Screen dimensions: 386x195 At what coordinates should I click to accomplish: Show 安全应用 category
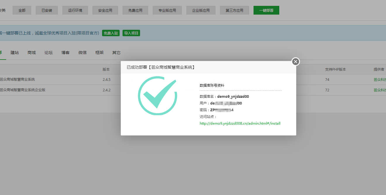click(105, 10)
